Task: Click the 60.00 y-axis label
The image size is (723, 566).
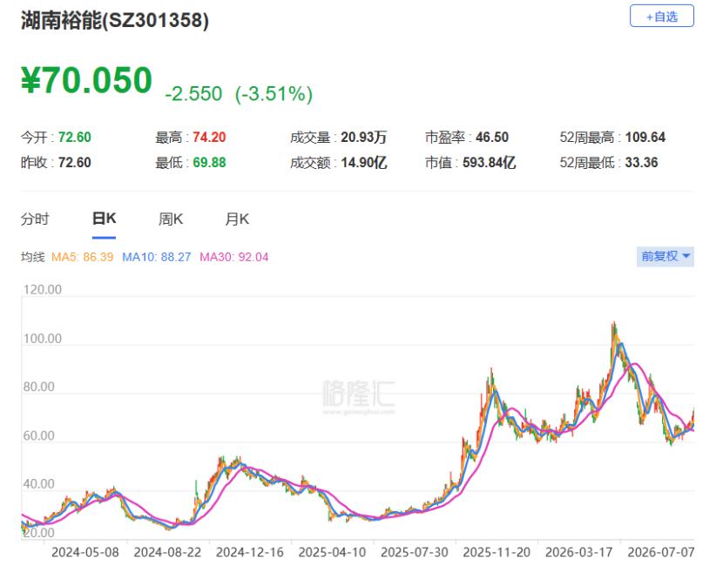Action: (x=38, y=435)
